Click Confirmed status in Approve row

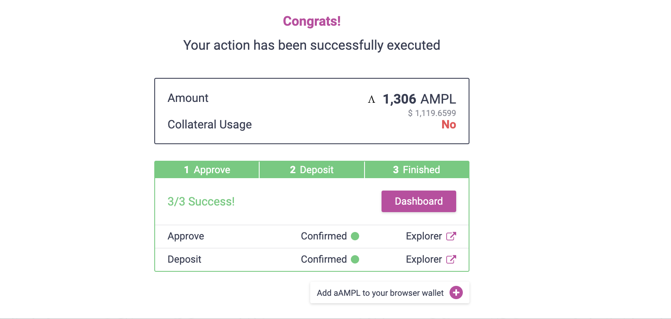pyautogui.click(x=324, y=236)
